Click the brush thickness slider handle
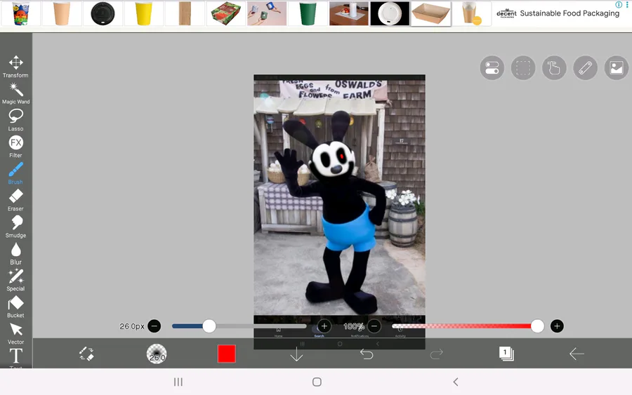The image size is (632, 395). (x=209, y=326)
